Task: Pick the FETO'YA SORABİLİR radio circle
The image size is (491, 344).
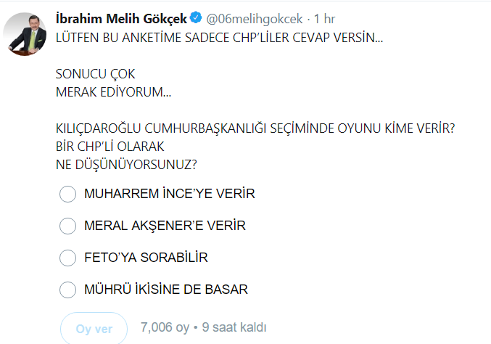Action: pos(67,258)
